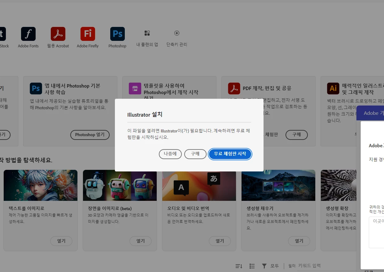Open the Adobe Fonts app icon
Screen dimensions: 384x272
click(28, 34)
